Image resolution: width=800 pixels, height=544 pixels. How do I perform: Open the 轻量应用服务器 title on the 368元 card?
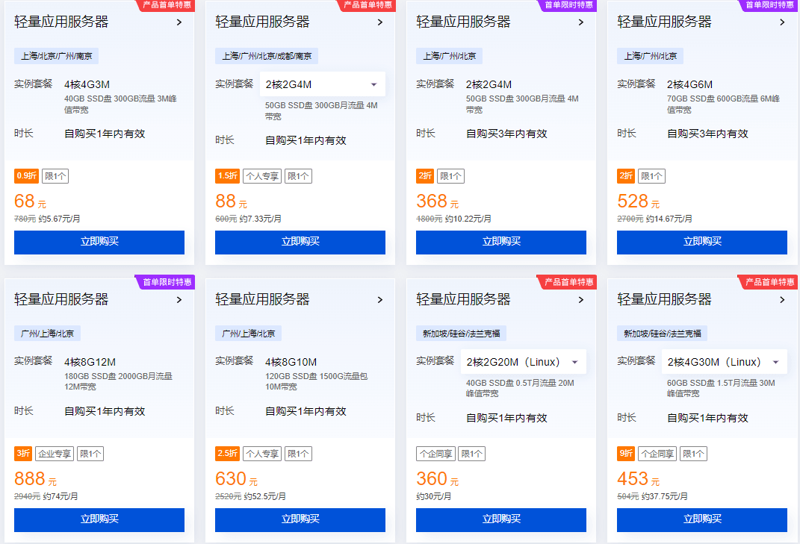463,22
